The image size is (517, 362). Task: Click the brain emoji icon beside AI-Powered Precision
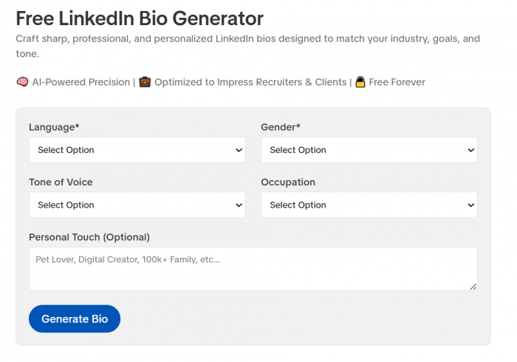(x=22, y=82)
